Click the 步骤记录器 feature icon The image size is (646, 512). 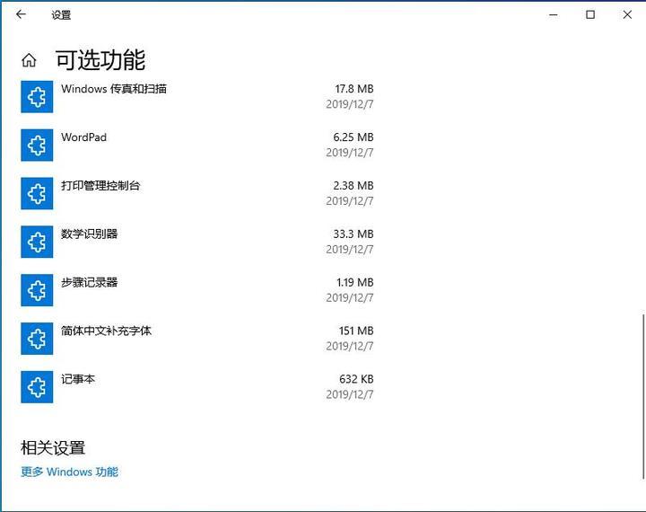pos(37,290)
